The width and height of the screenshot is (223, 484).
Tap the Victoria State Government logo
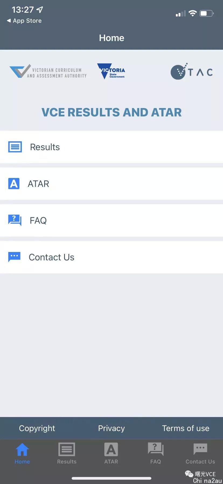[x=111, y=71]
